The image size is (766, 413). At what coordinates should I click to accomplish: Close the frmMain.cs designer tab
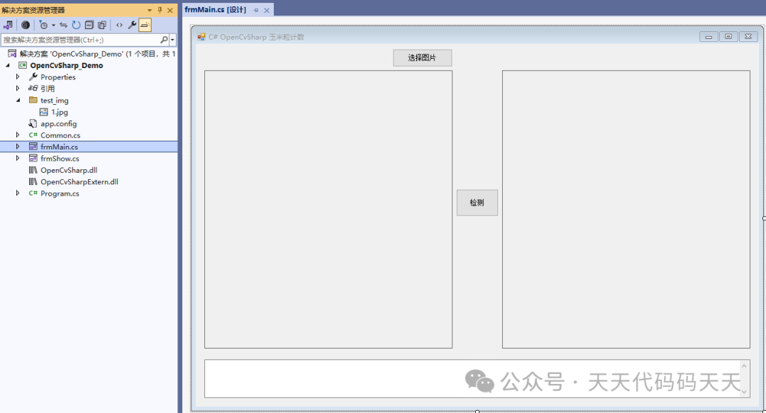267,10
